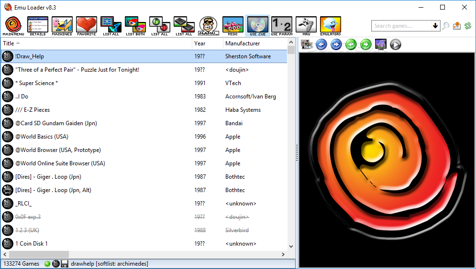Click the box icon beside the magnifier
This screenshot has width=476, height=269.
(456, 26)
